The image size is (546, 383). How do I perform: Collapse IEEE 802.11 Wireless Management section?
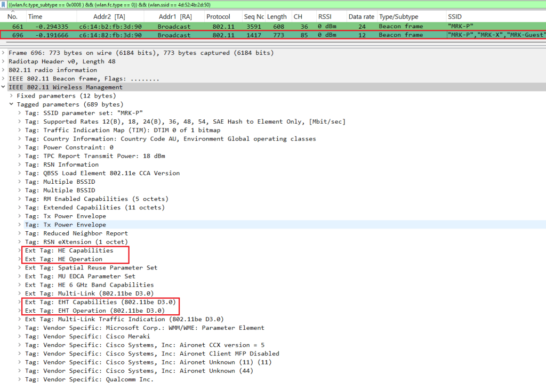point(4,87)
